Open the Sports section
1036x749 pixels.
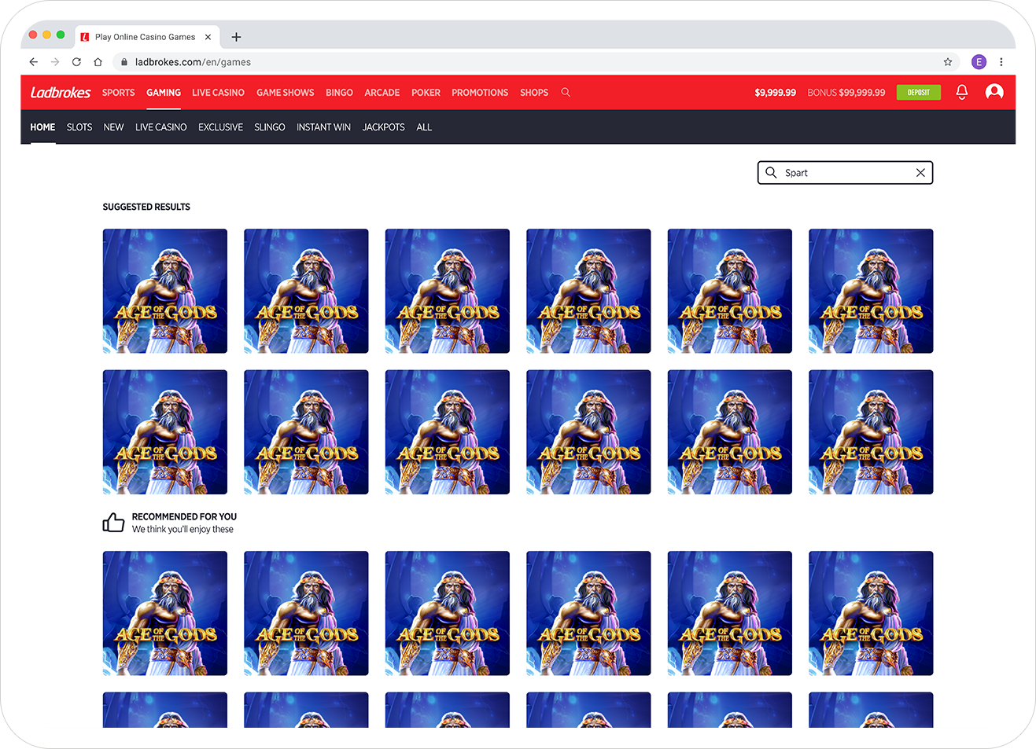click(x=119, y=93)
